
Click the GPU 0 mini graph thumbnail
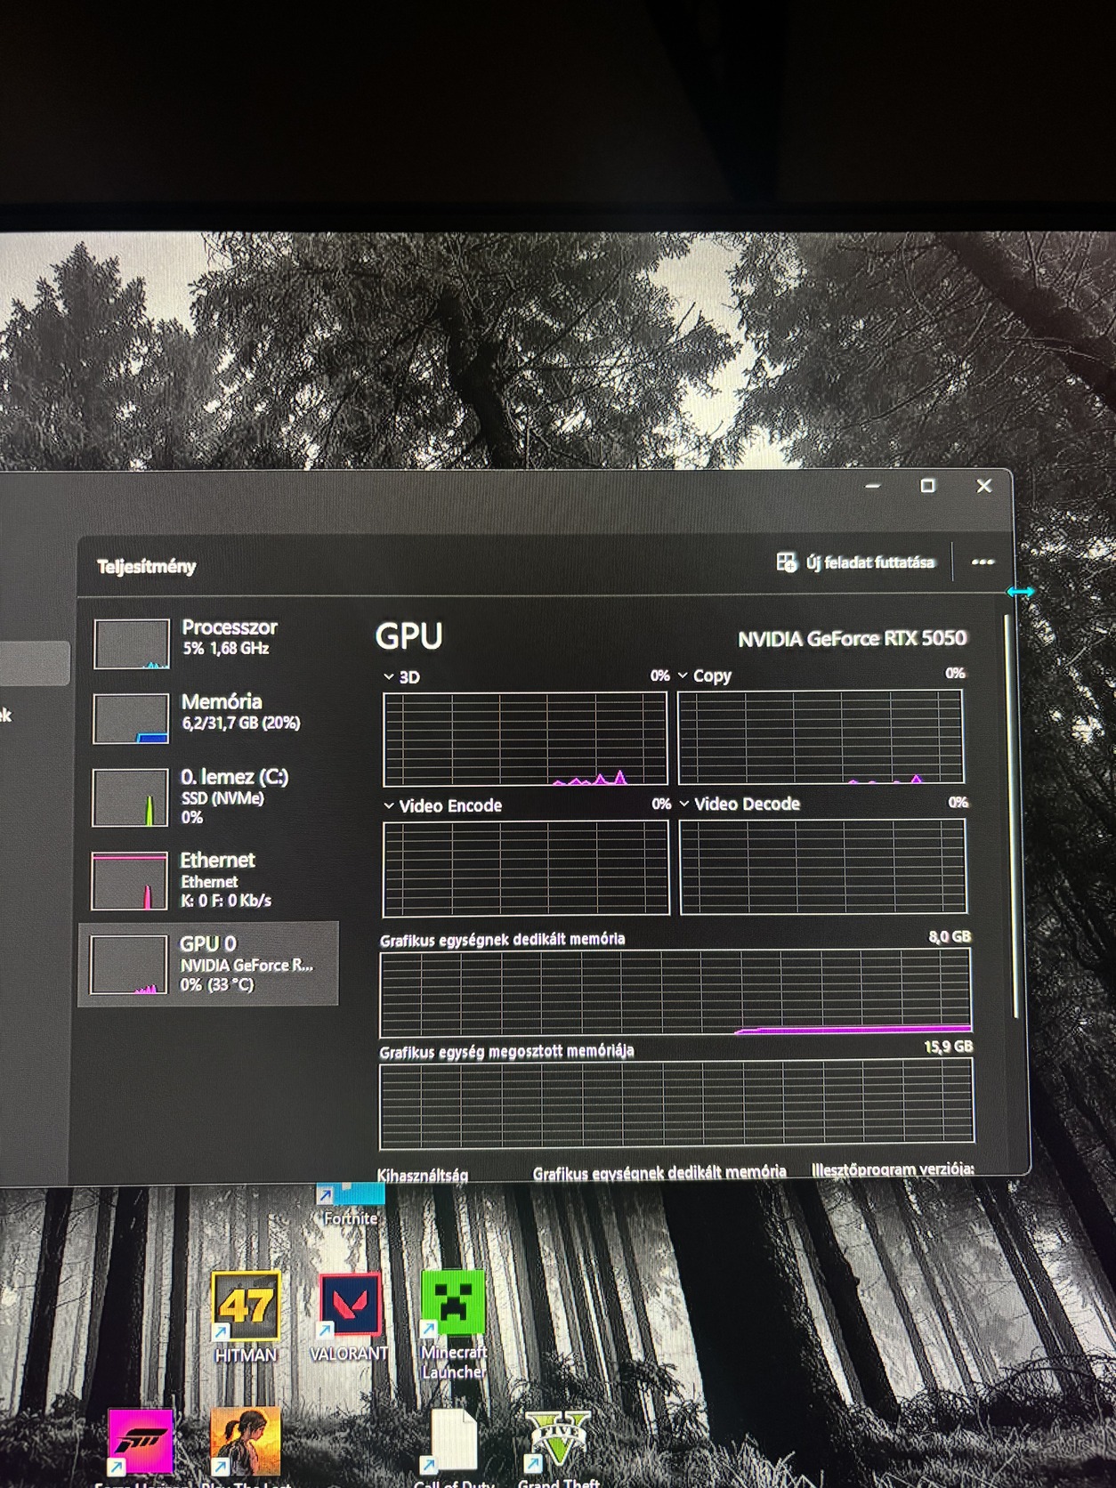point(128,965)
